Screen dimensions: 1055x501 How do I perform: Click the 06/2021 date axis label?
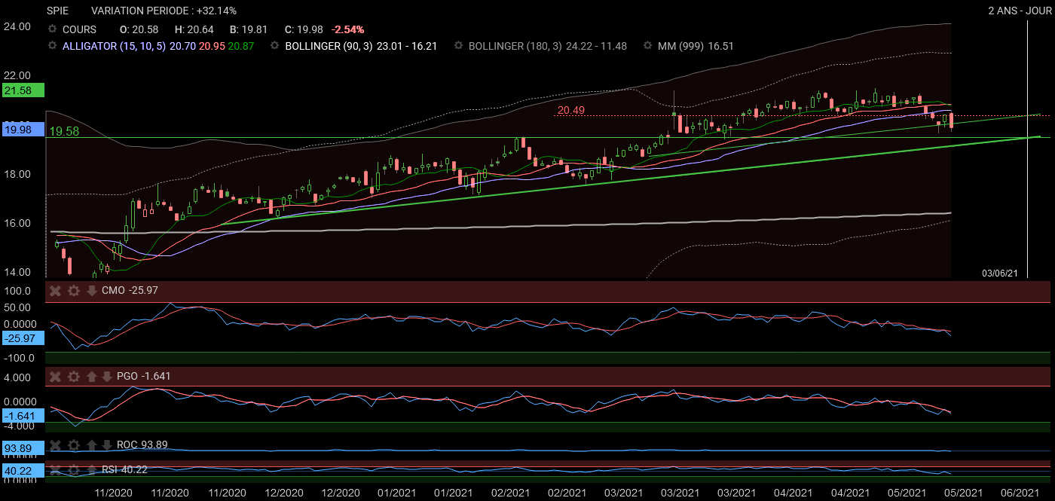point(1019,492)
